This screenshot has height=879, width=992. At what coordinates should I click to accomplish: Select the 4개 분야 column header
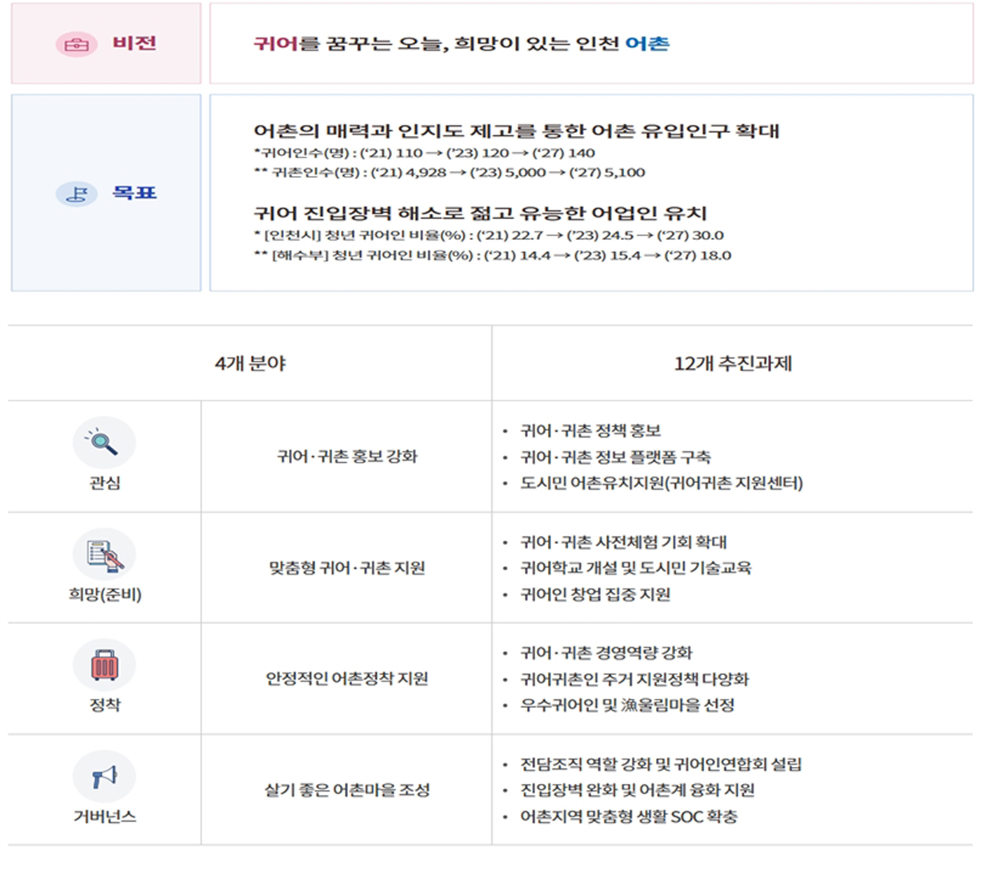click(250, 363)
